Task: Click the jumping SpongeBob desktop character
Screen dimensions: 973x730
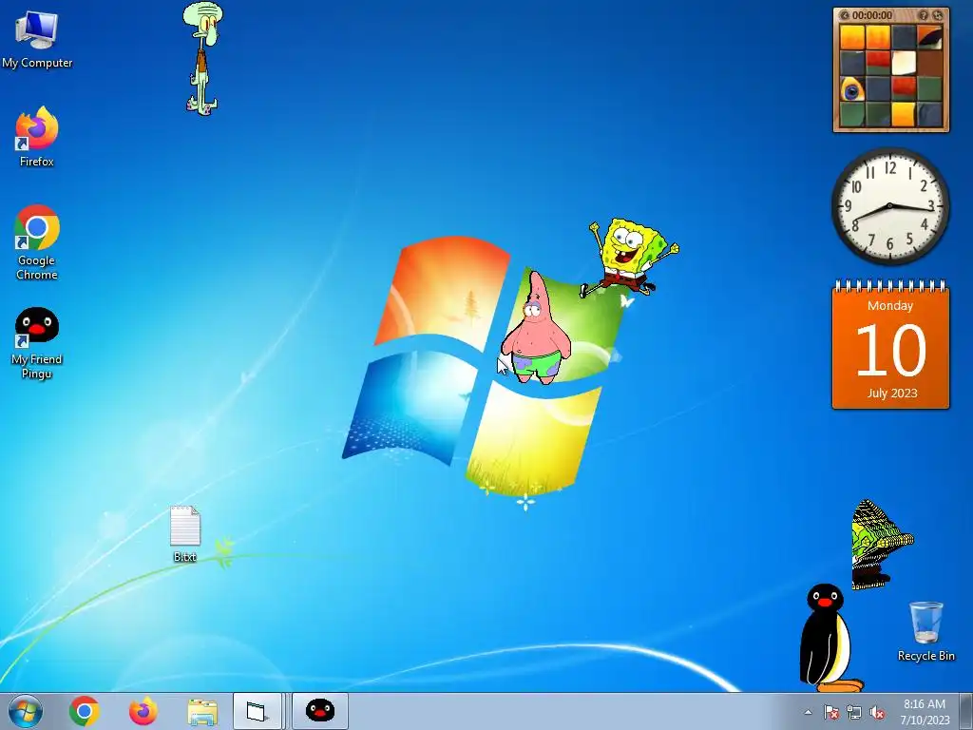Action: coord(629,257)
